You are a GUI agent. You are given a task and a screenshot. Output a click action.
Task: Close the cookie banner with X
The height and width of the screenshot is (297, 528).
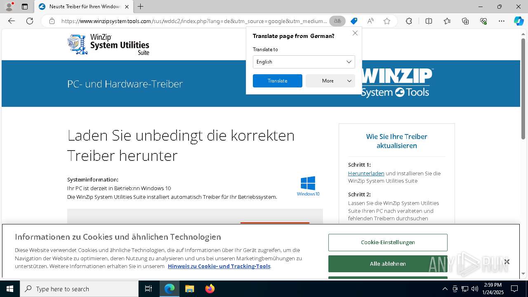click(507, 262)
